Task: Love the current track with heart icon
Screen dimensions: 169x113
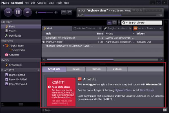Action: pos(134,10)
